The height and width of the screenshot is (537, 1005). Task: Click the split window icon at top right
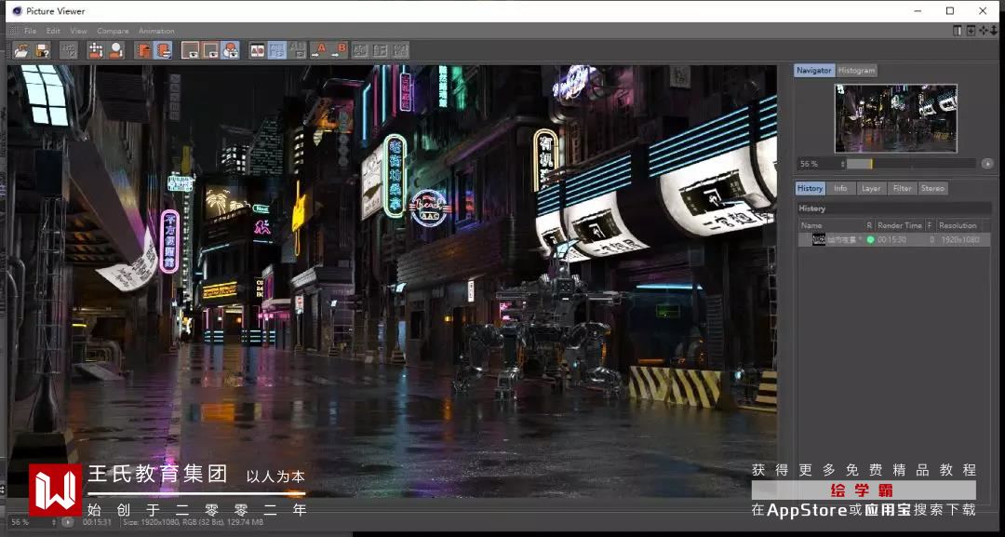click(958, 30)
